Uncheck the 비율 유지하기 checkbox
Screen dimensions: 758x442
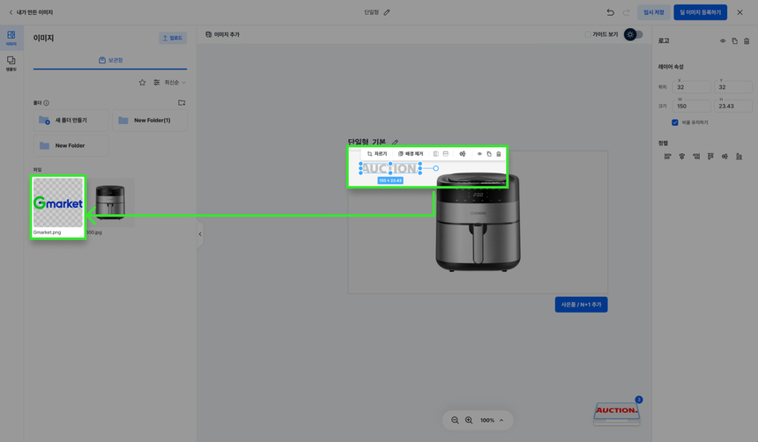675,122
